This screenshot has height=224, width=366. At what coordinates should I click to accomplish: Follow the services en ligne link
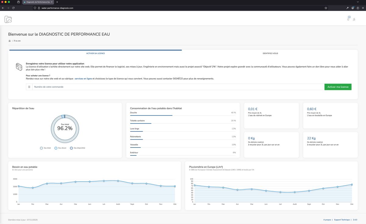[83, 79]
